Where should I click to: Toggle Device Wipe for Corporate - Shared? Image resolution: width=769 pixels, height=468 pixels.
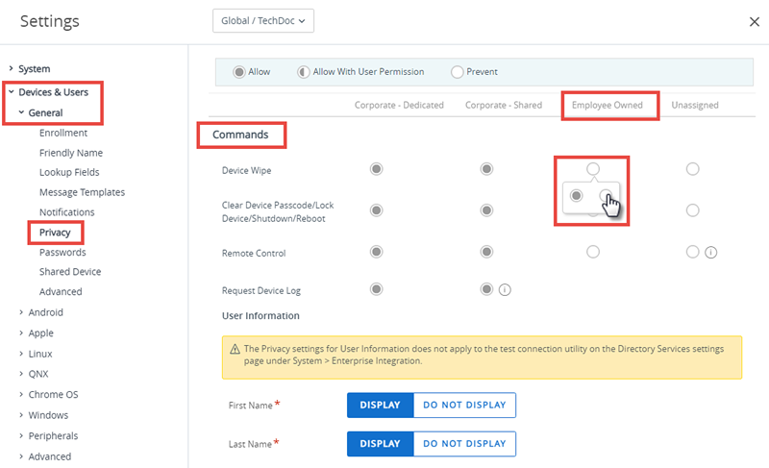486,169
